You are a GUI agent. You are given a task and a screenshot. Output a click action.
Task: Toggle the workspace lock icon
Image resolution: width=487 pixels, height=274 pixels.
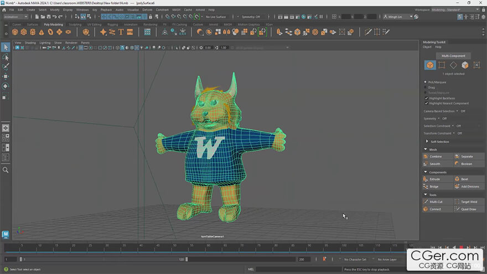click(x=483, y=10)
